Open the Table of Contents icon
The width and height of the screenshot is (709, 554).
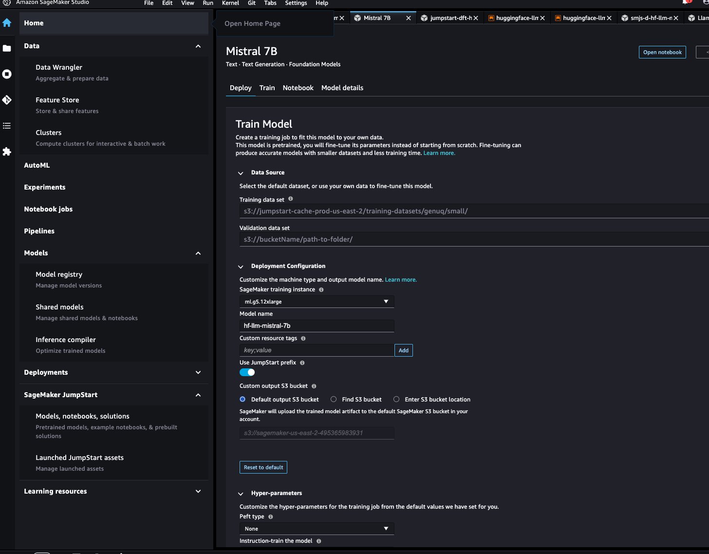pyautogui.click(x=7, y=126)
